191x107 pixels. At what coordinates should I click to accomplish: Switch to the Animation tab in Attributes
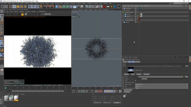click(137, 62)
